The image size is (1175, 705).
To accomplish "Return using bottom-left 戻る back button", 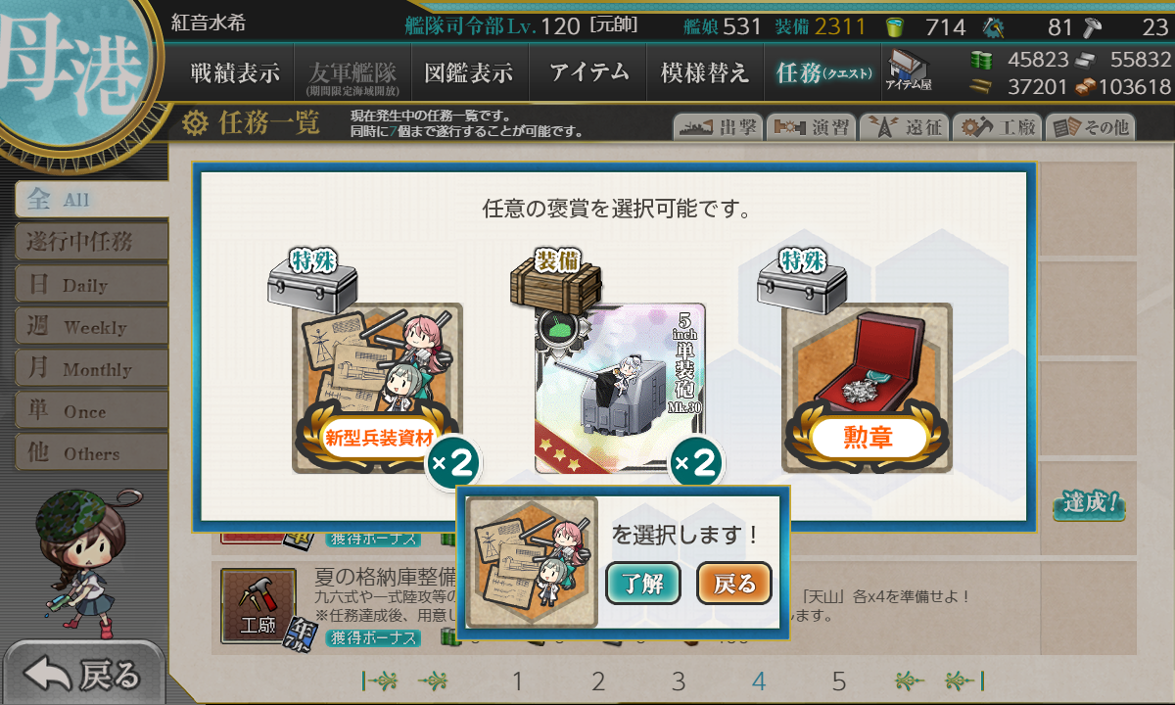I will point(82,674).
